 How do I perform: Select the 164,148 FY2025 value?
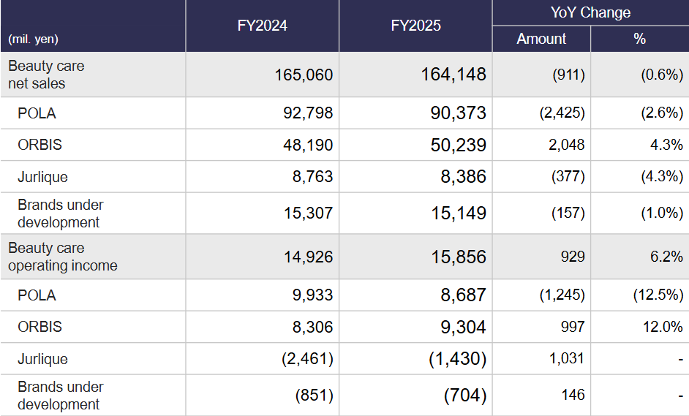pyautogui.click(x=453, y=75)
